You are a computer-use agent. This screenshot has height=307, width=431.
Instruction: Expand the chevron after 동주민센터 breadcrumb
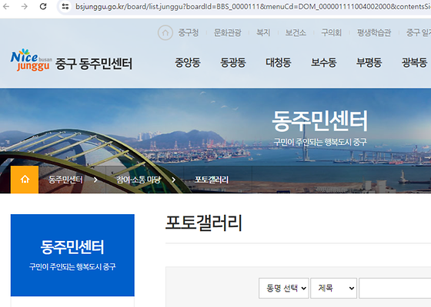tap(95, 180)
